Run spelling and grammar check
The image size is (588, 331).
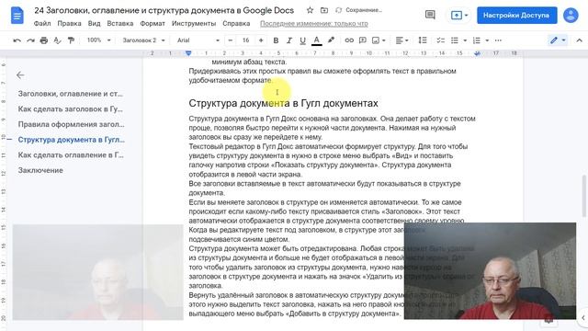coord(57,40)
